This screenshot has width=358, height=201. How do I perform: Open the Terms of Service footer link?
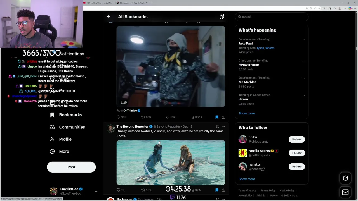[247, 190]
